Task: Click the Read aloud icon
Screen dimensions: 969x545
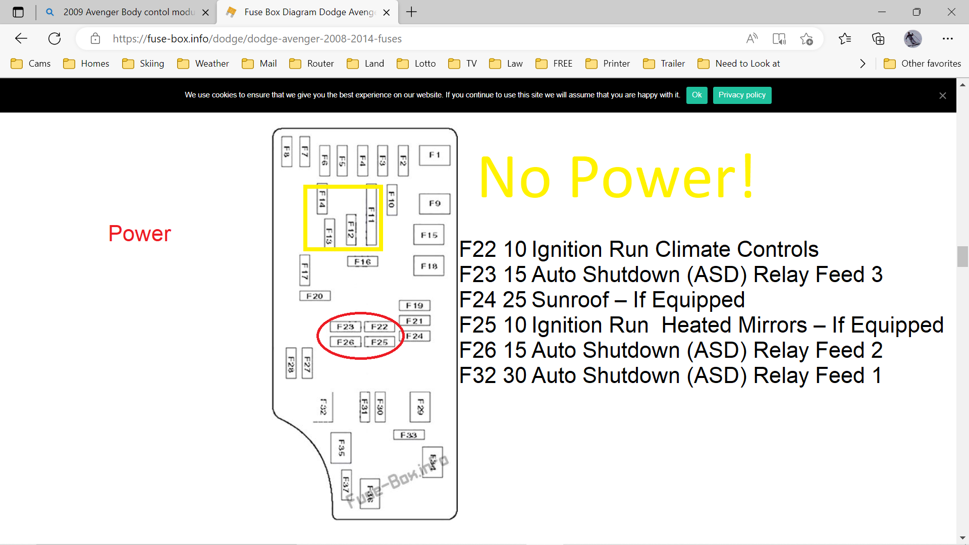Action: [x=752, y=38]
